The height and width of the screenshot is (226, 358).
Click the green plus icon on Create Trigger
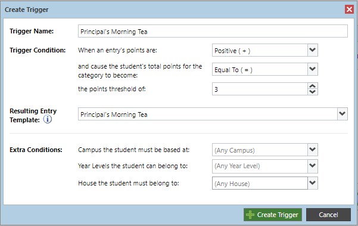click(250, 215)
